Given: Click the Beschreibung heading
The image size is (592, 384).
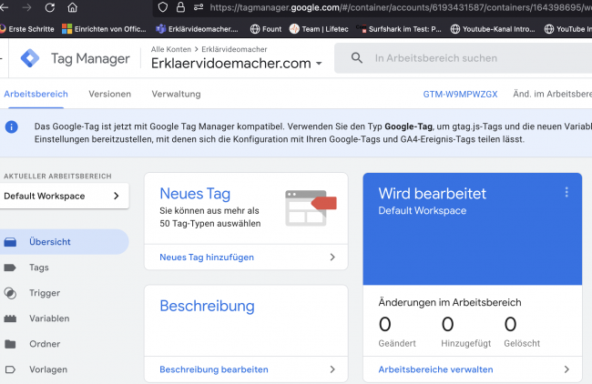Looking at the screenshot, I should coord(207,306).
